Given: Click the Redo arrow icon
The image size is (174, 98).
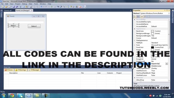Looking at the screenshot, I should click(x=46, y=7).
